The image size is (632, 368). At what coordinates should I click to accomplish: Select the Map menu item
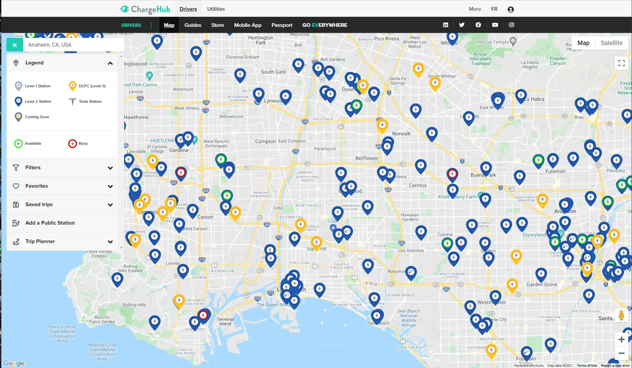(x=169, y=25)
